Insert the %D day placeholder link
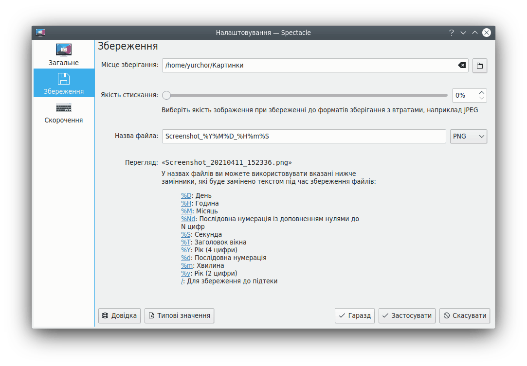 (x=186, y=195)
